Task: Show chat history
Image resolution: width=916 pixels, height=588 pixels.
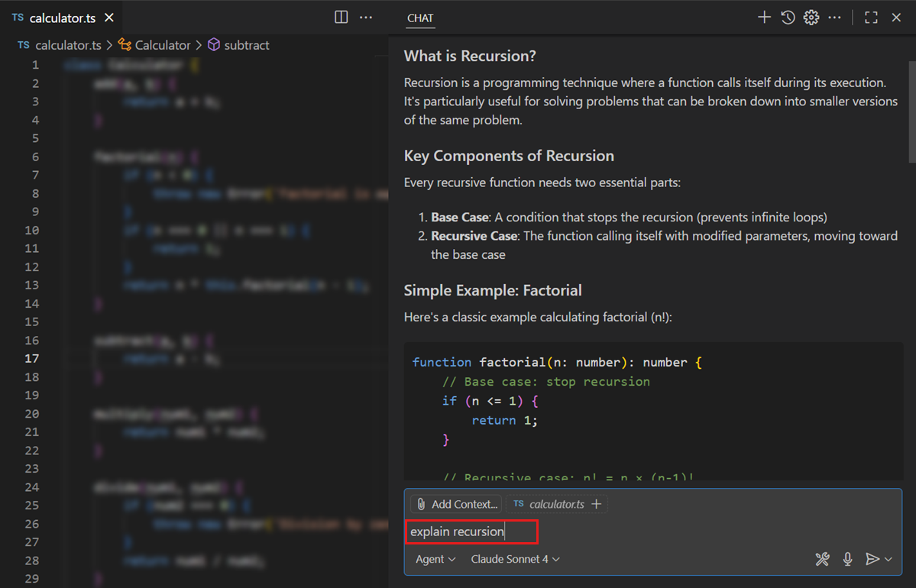Action: 788,17
